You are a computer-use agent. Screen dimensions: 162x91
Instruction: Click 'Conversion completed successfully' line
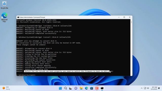[x=36, y=67]
